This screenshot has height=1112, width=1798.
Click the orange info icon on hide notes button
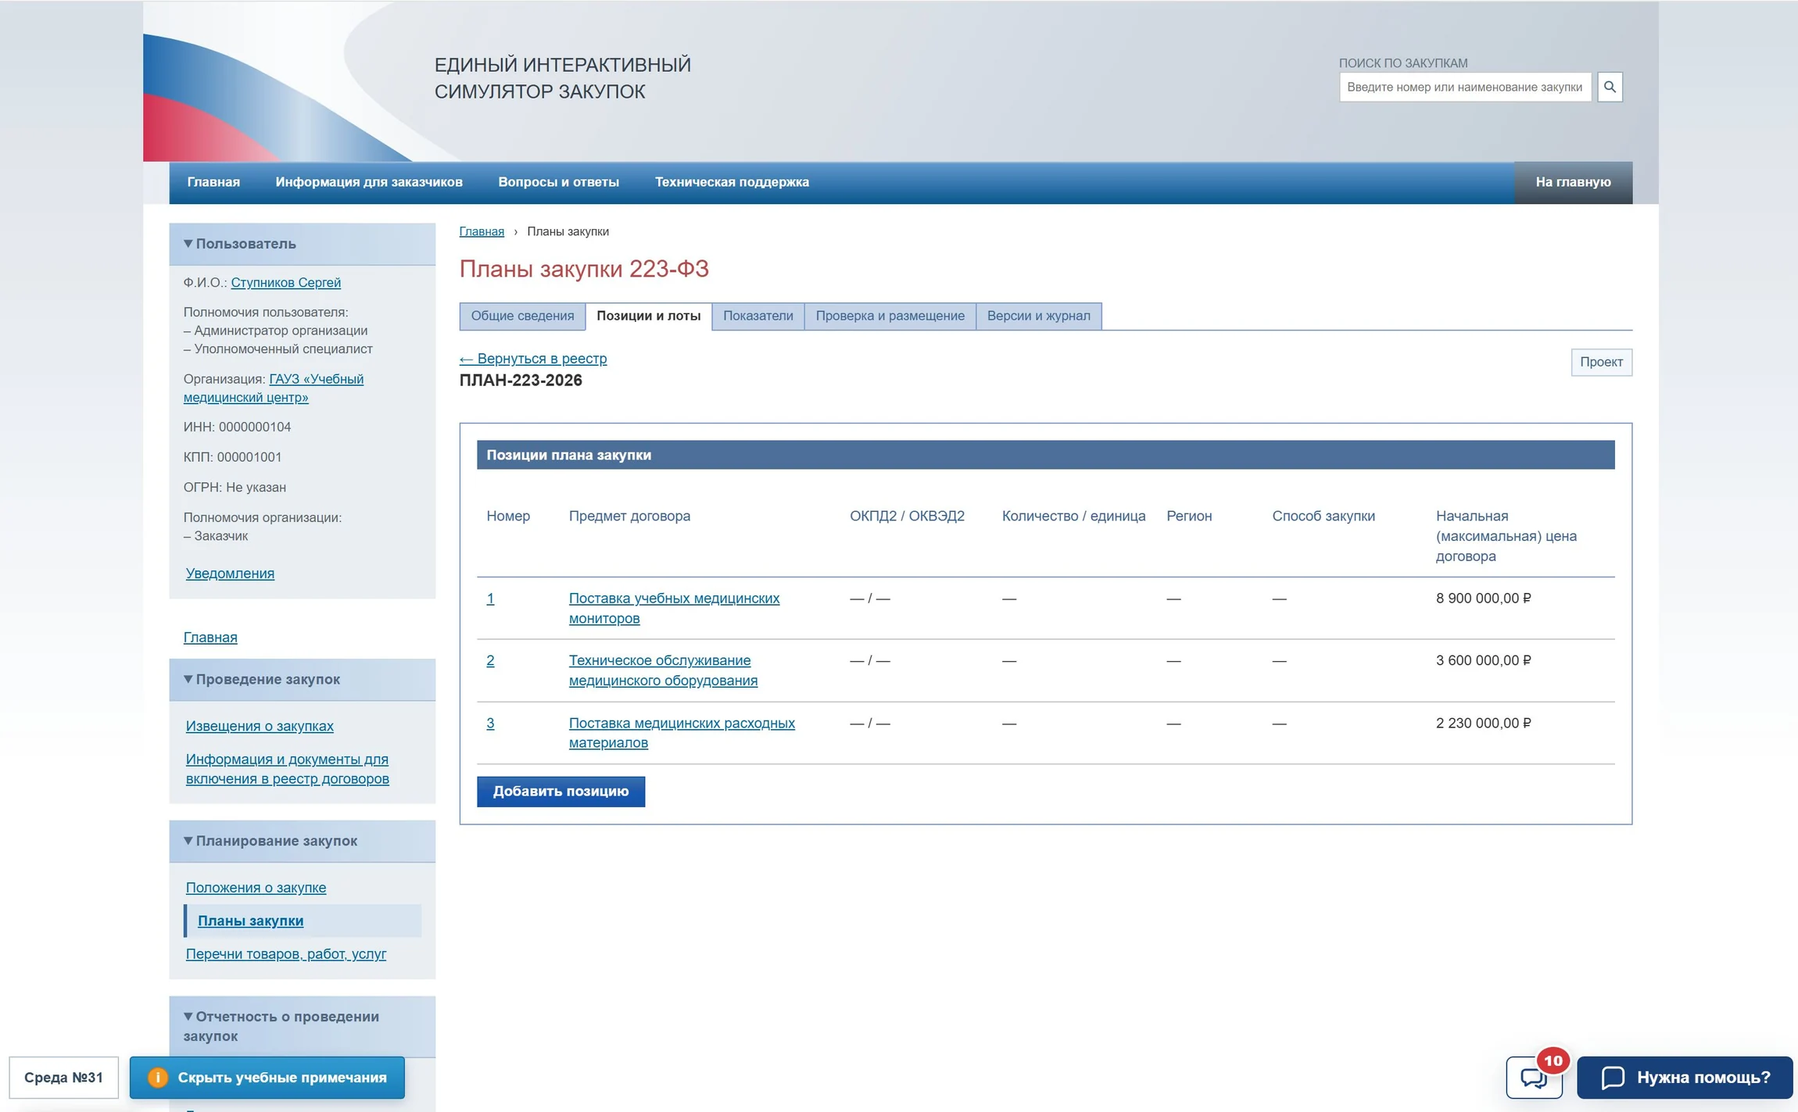[x=158, y=1078]
